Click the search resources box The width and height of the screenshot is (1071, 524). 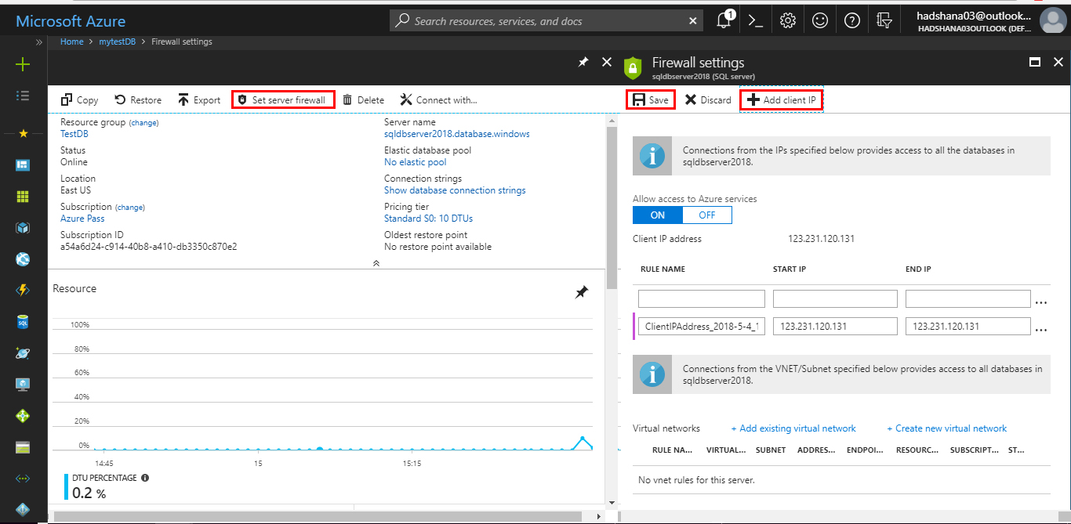coord(546,21)
